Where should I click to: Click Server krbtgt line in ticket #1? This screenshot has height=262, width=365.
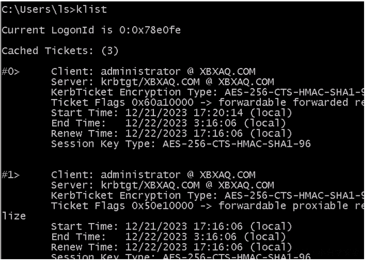162,185
